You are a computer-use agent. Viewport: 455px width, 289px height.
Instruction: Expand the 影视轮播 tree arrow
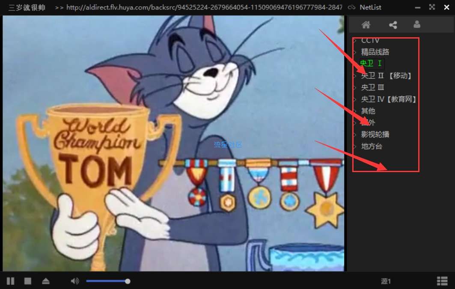tap(355, 134)
